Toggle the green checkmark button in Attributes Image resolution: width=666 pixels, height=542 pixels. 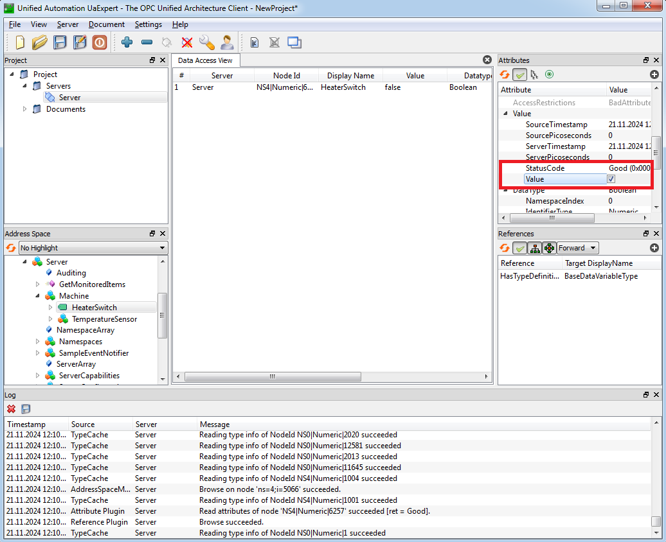coord(519,74)
